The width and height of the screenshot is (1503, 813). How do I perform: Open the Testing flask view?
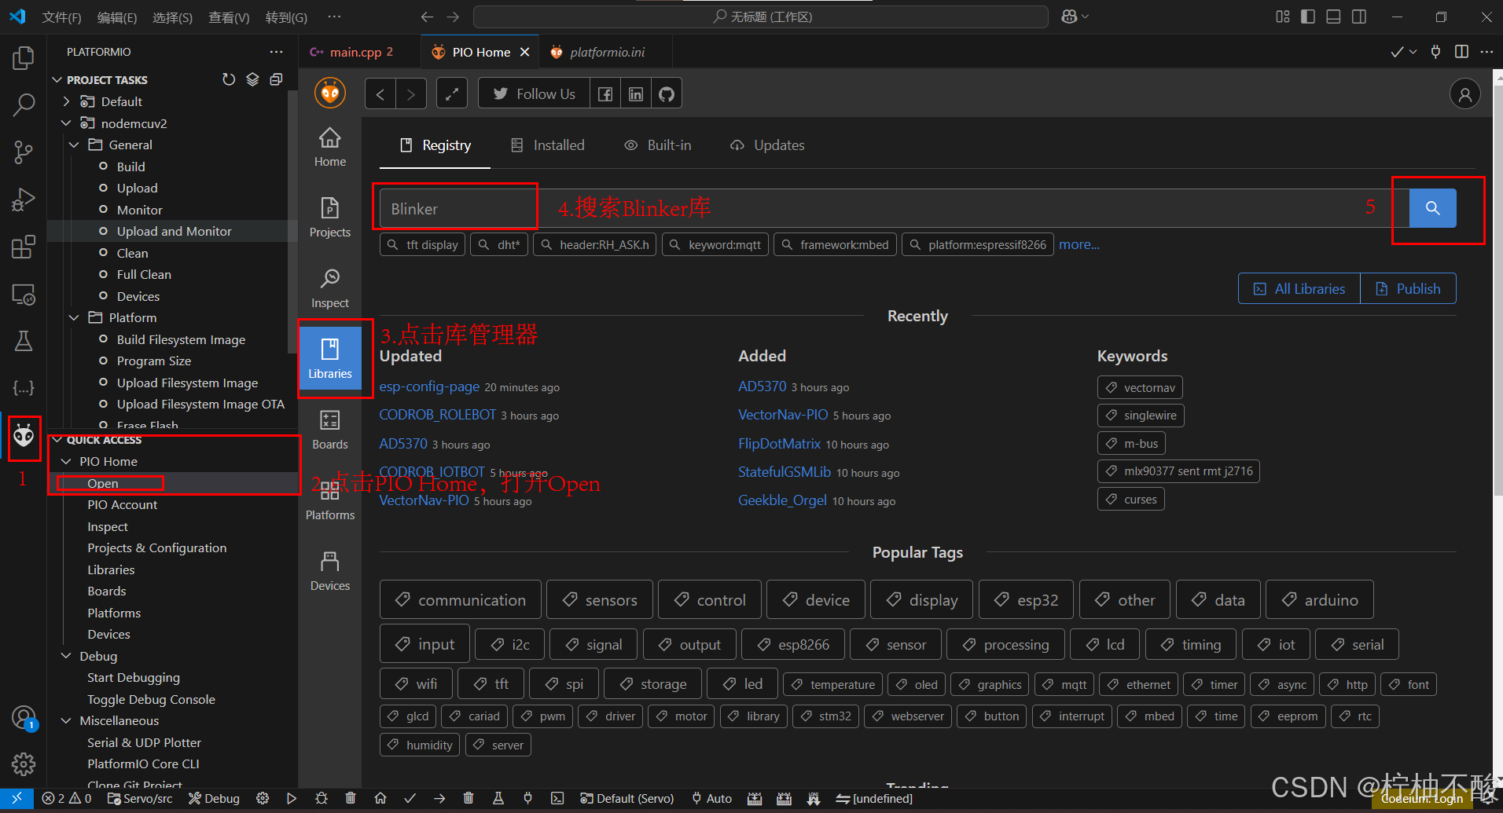point(24,341)
